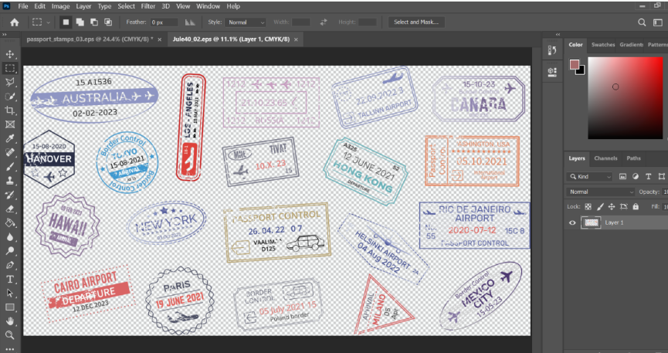Switch to the Paths tab

[633, 158]
